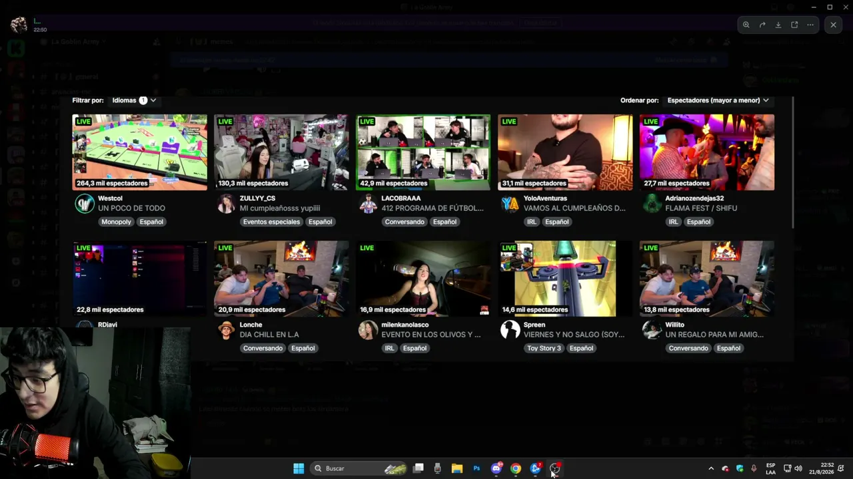Open milenkanolasco's stream thumbnail
This screenshot has height=479, width=853.
(x=423, y=279)
